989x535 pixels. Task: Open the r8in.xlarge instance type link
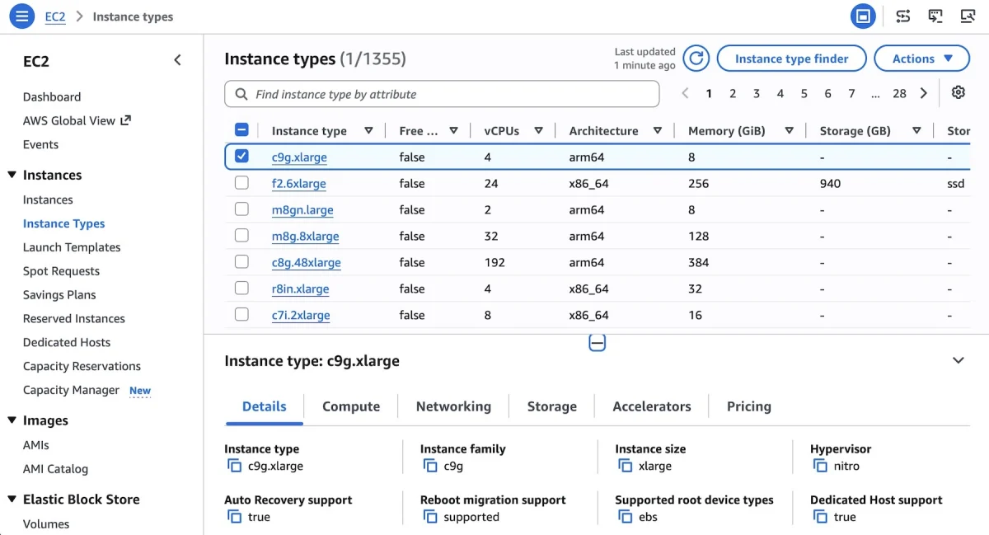(301, 289)
